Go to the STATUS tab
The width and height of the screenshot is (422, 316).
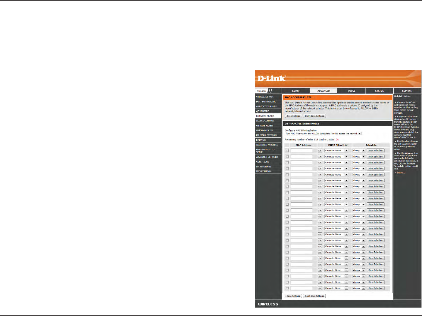[x=380, y=91]
